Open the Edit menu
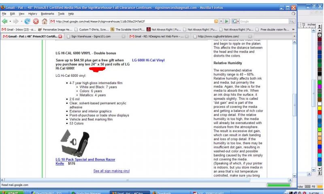This screenshot has width=324, height=194. pos(13,14)
